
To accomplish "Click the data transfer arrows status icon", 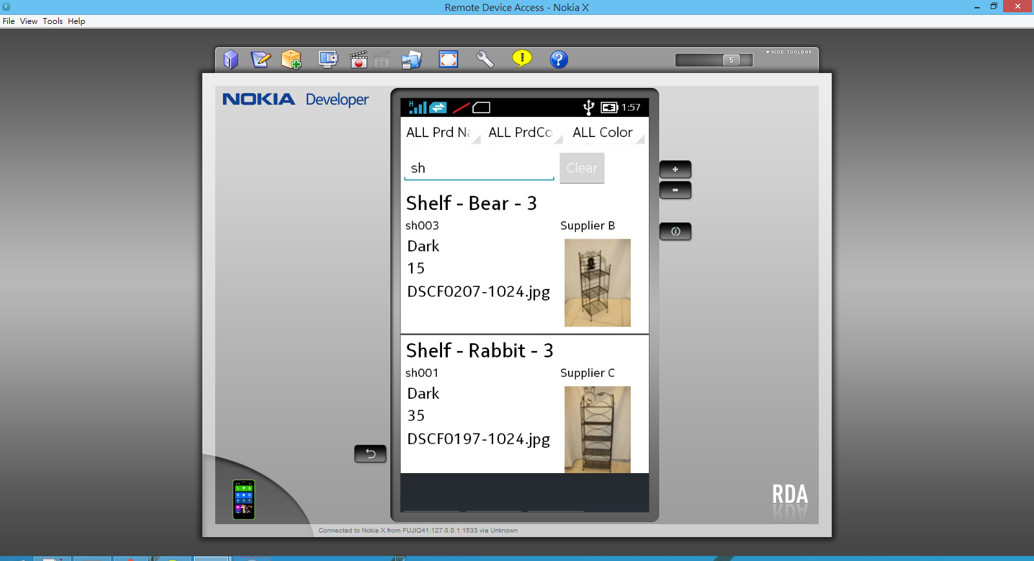I will [438, 107].
